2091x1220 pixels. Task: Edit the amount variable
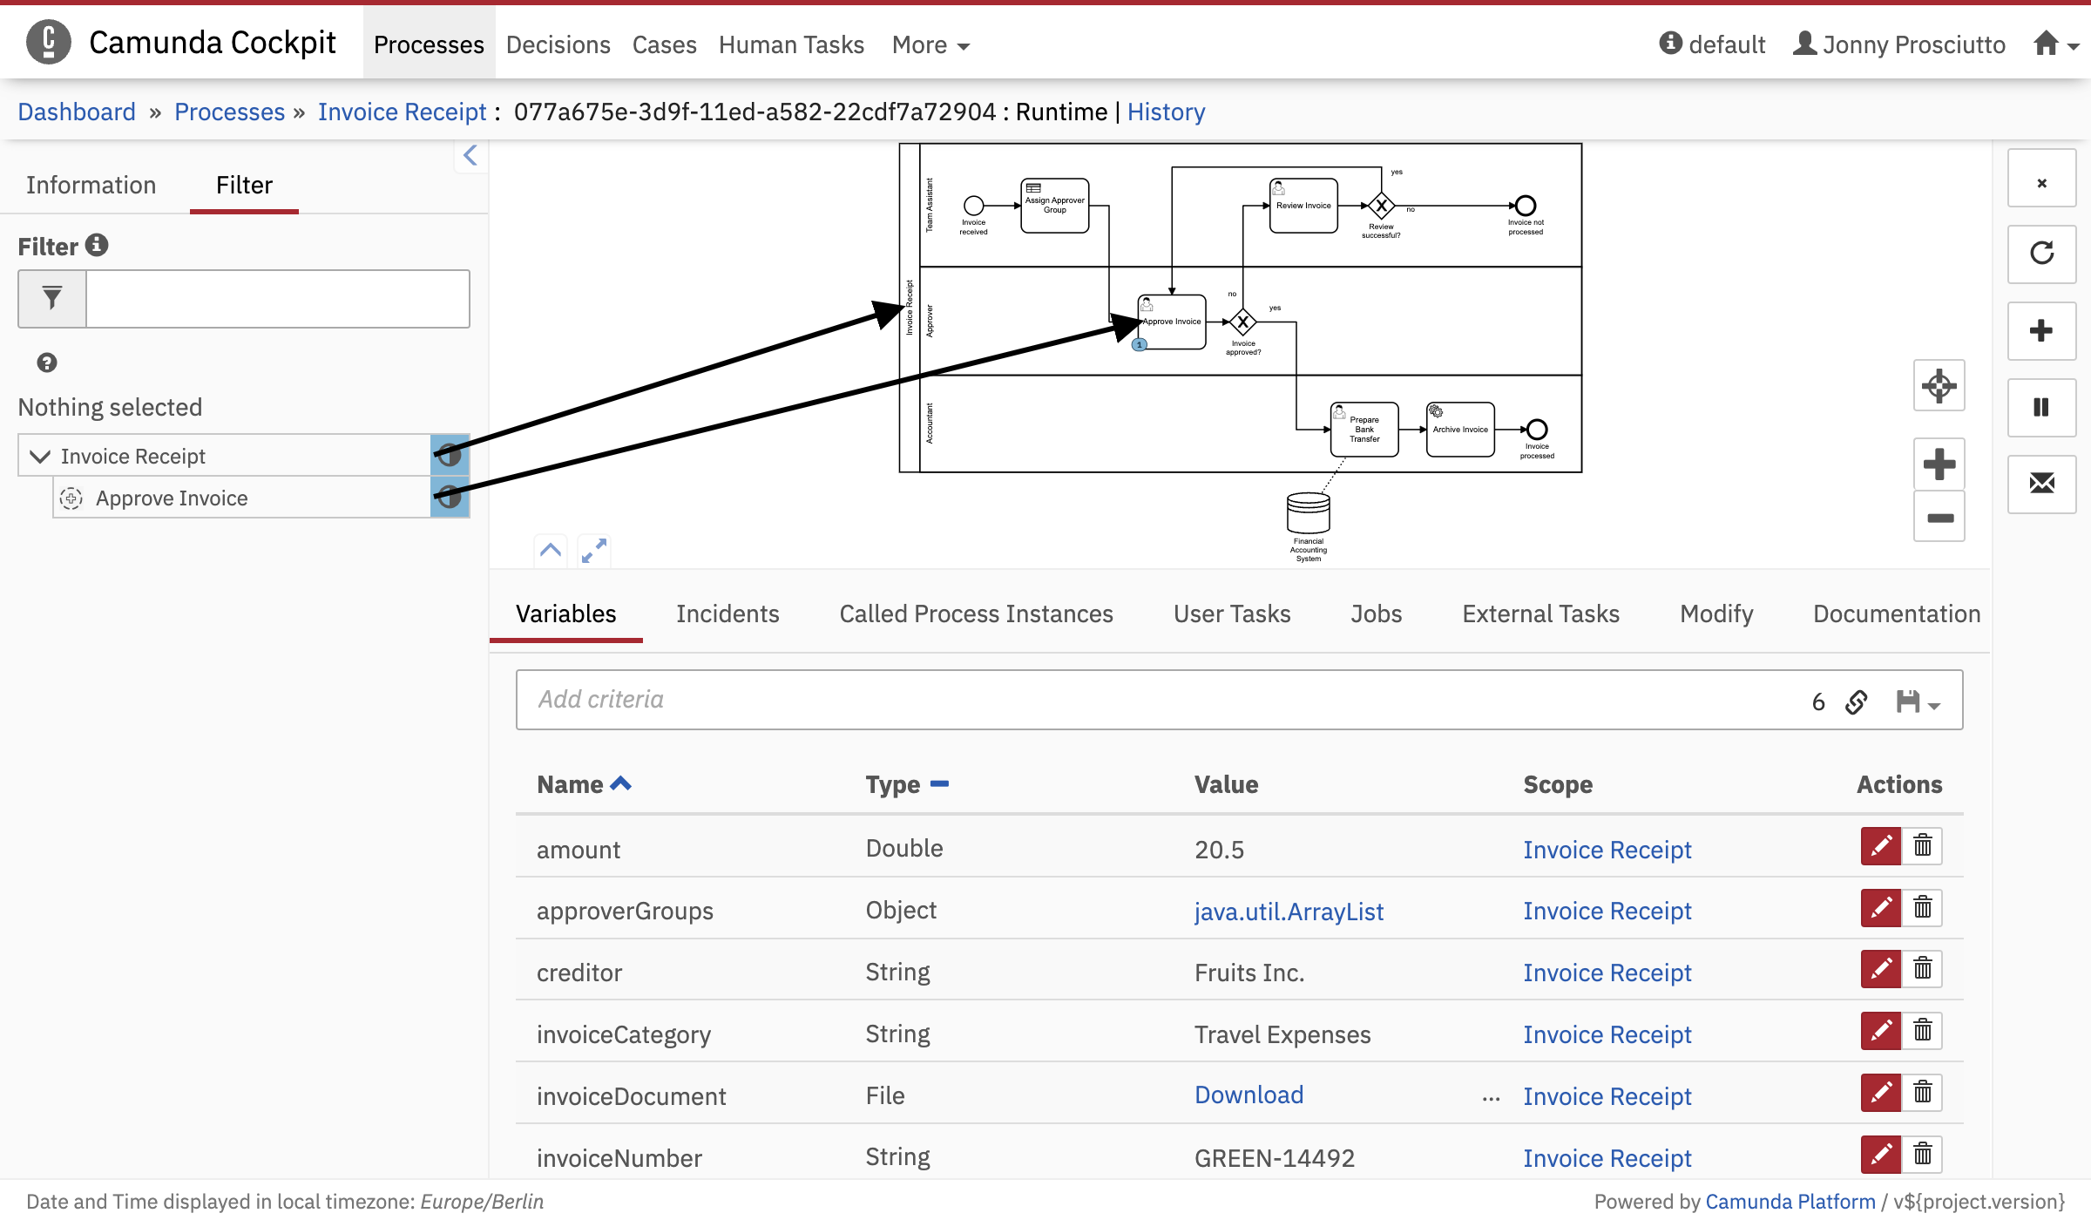pos(1881,846)
